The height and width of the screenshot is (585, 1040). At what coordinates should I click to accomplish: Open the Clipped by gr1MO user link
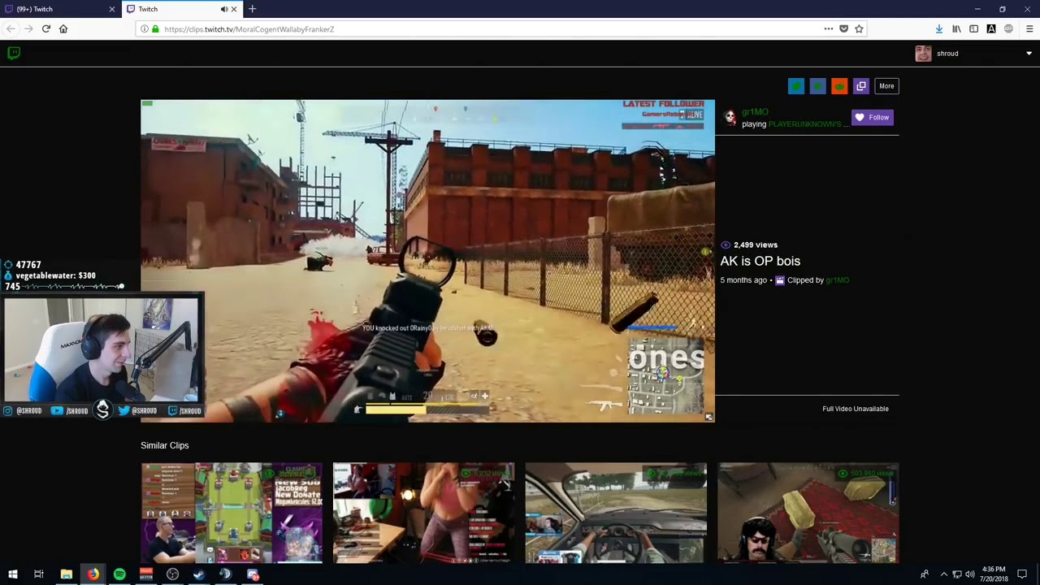(x=837, y=280)
